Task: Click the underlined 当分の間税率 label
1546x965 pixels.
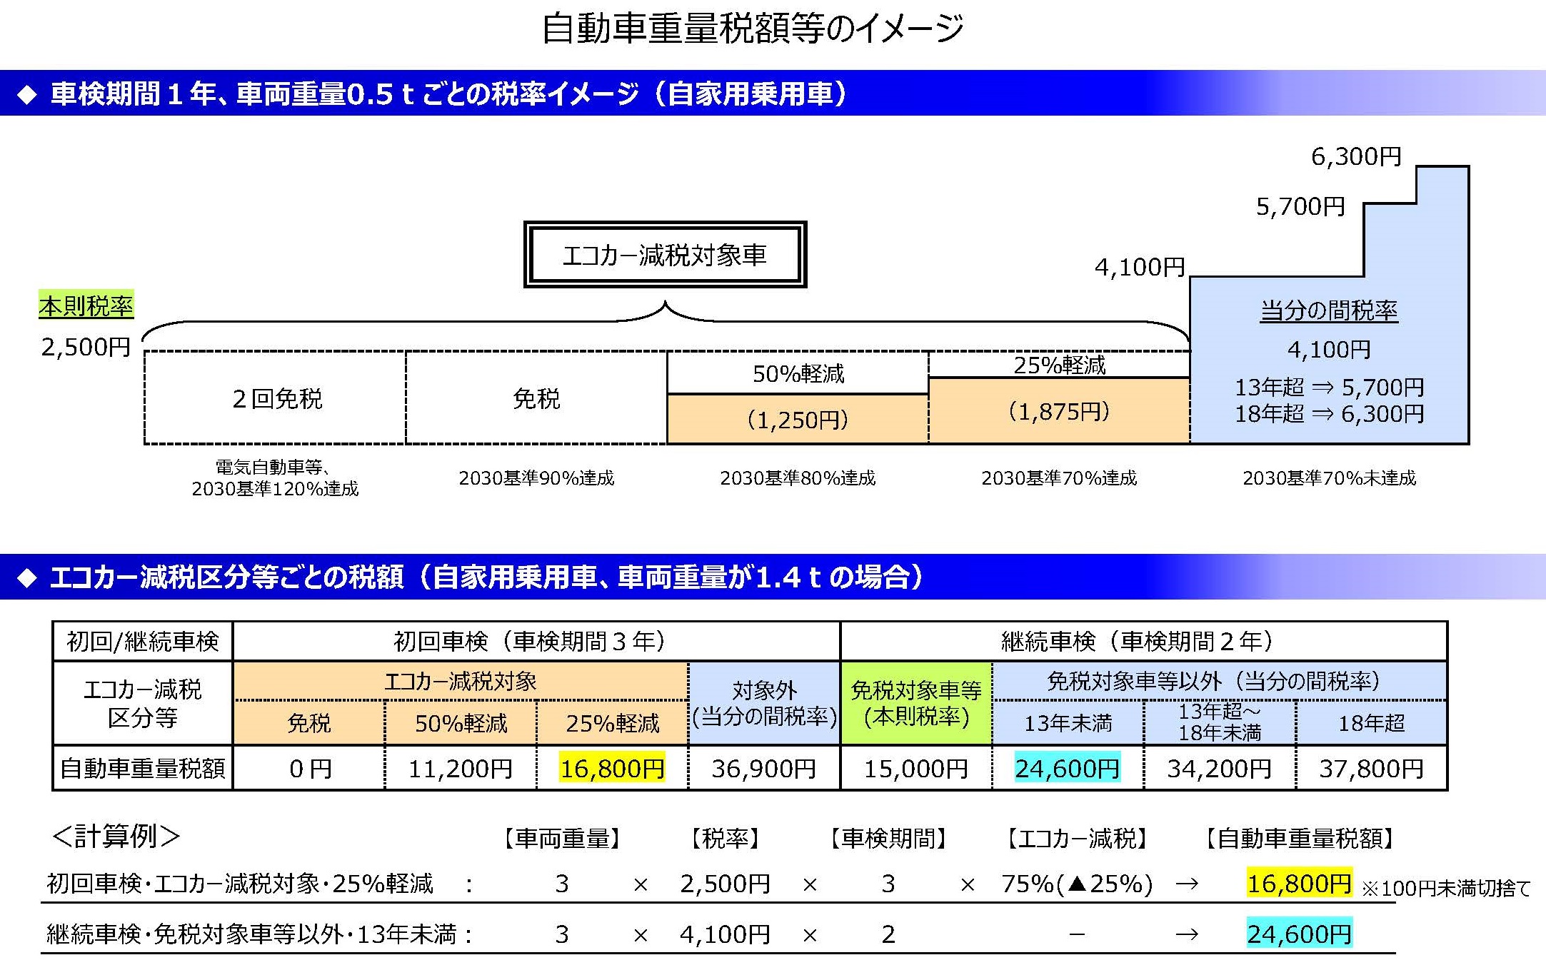Action: tap(1329, 310)
